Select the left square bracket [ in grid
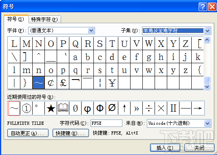The width and height of the screenshot is (217, 155). (x=197, y=44)
